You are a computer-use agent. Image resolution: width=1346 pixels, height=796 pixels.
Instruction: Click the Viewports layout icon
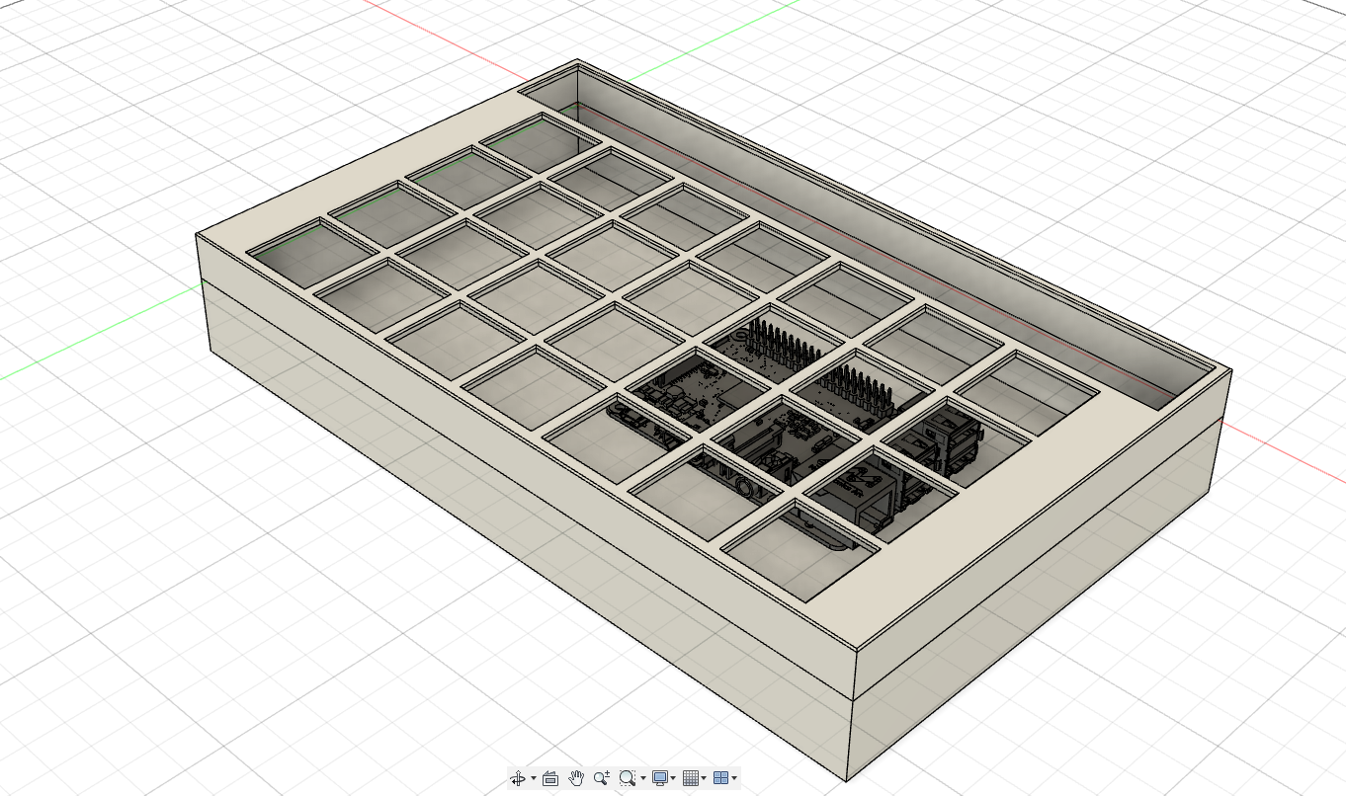(719, 778)
